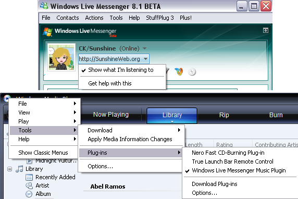Open StuffPlug 3 menu
This screenshot has height=199, width=298.
159,18
